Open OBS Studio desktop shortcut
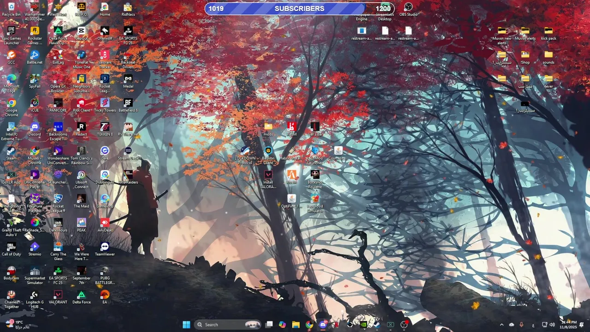590x332 pixels. tap(408, 9)
